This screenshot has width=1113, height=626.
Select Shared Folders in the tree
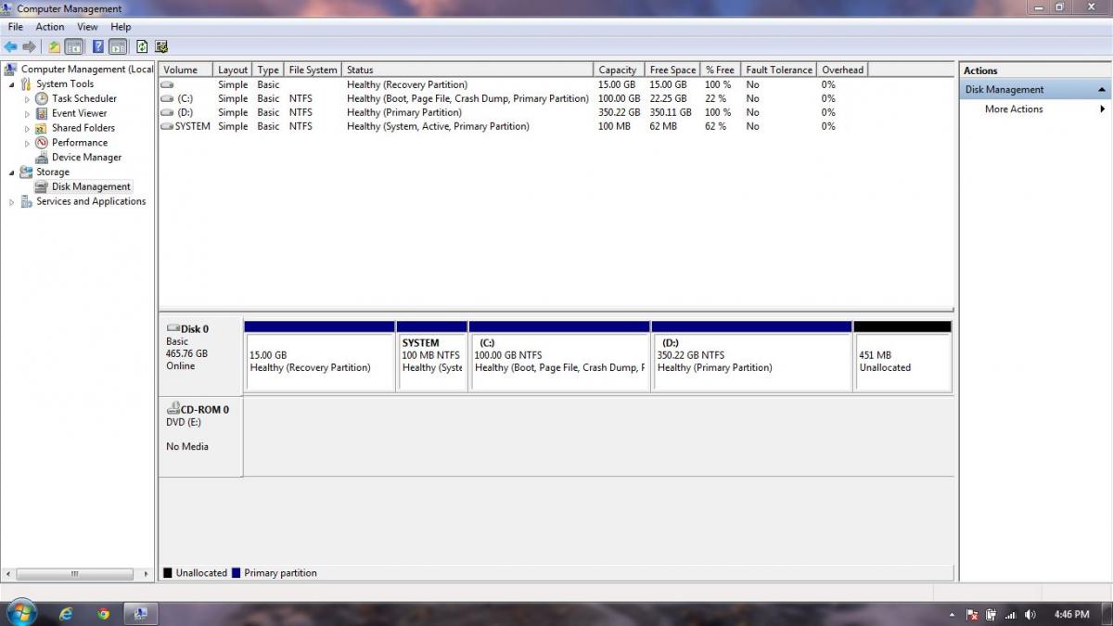point(83,128)
